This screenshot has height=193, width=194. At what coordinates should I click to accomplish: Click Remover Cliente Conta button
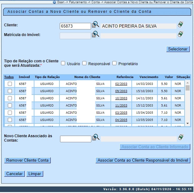pos(28,160)
